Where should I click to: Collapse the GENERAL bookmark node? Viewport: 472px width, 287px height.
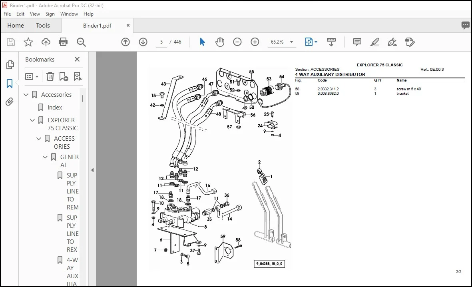(45, 157)
